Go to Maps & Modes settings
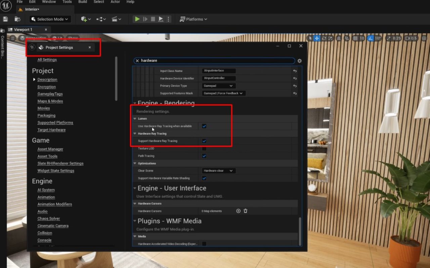Viewport: 430px width, 268px height. pos(50,101)
